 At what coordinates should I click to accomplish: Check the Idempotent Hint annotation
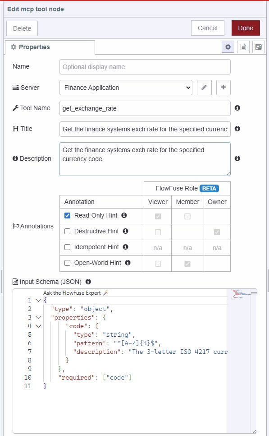point(67,247)
